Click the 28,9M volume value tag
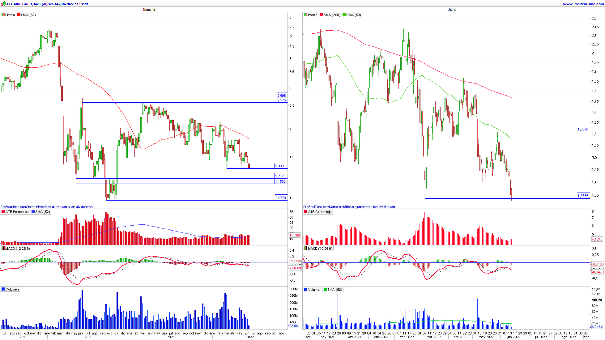The height and width of the screenshot is (340, 605). (294, 326)
